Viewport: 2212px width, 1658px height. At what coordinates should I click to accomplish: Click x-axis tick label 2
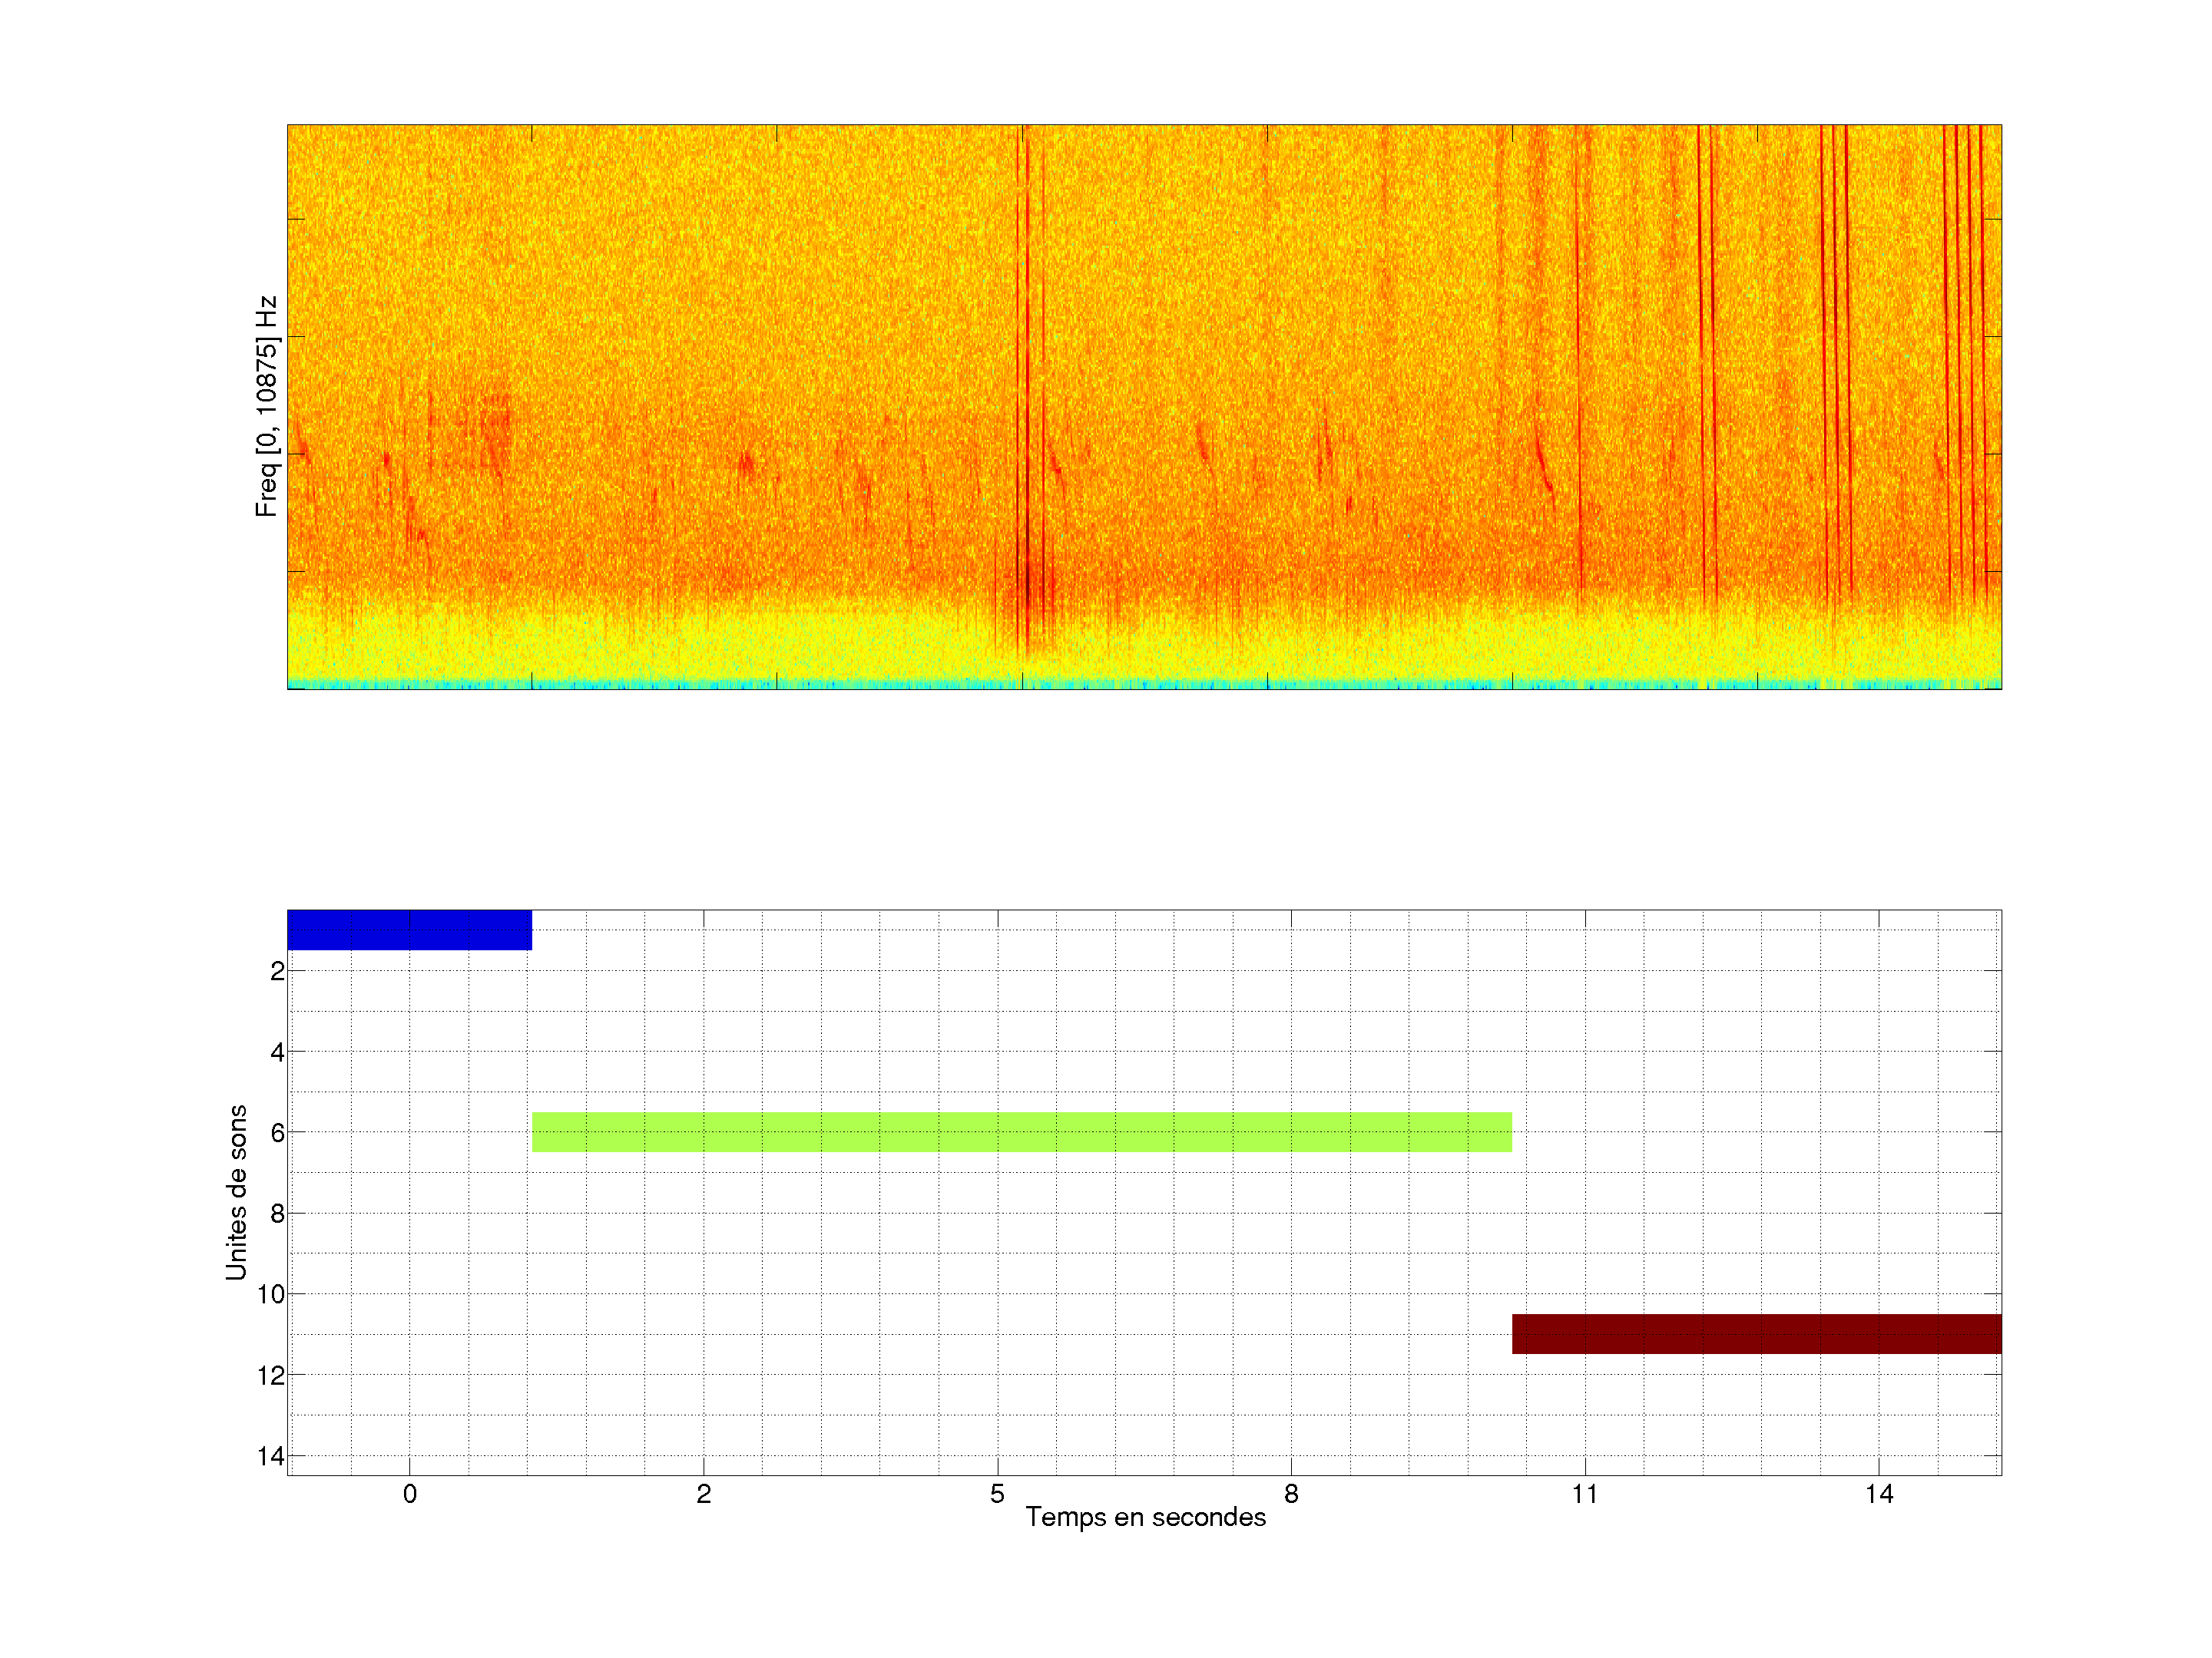tap(703, 1494)
